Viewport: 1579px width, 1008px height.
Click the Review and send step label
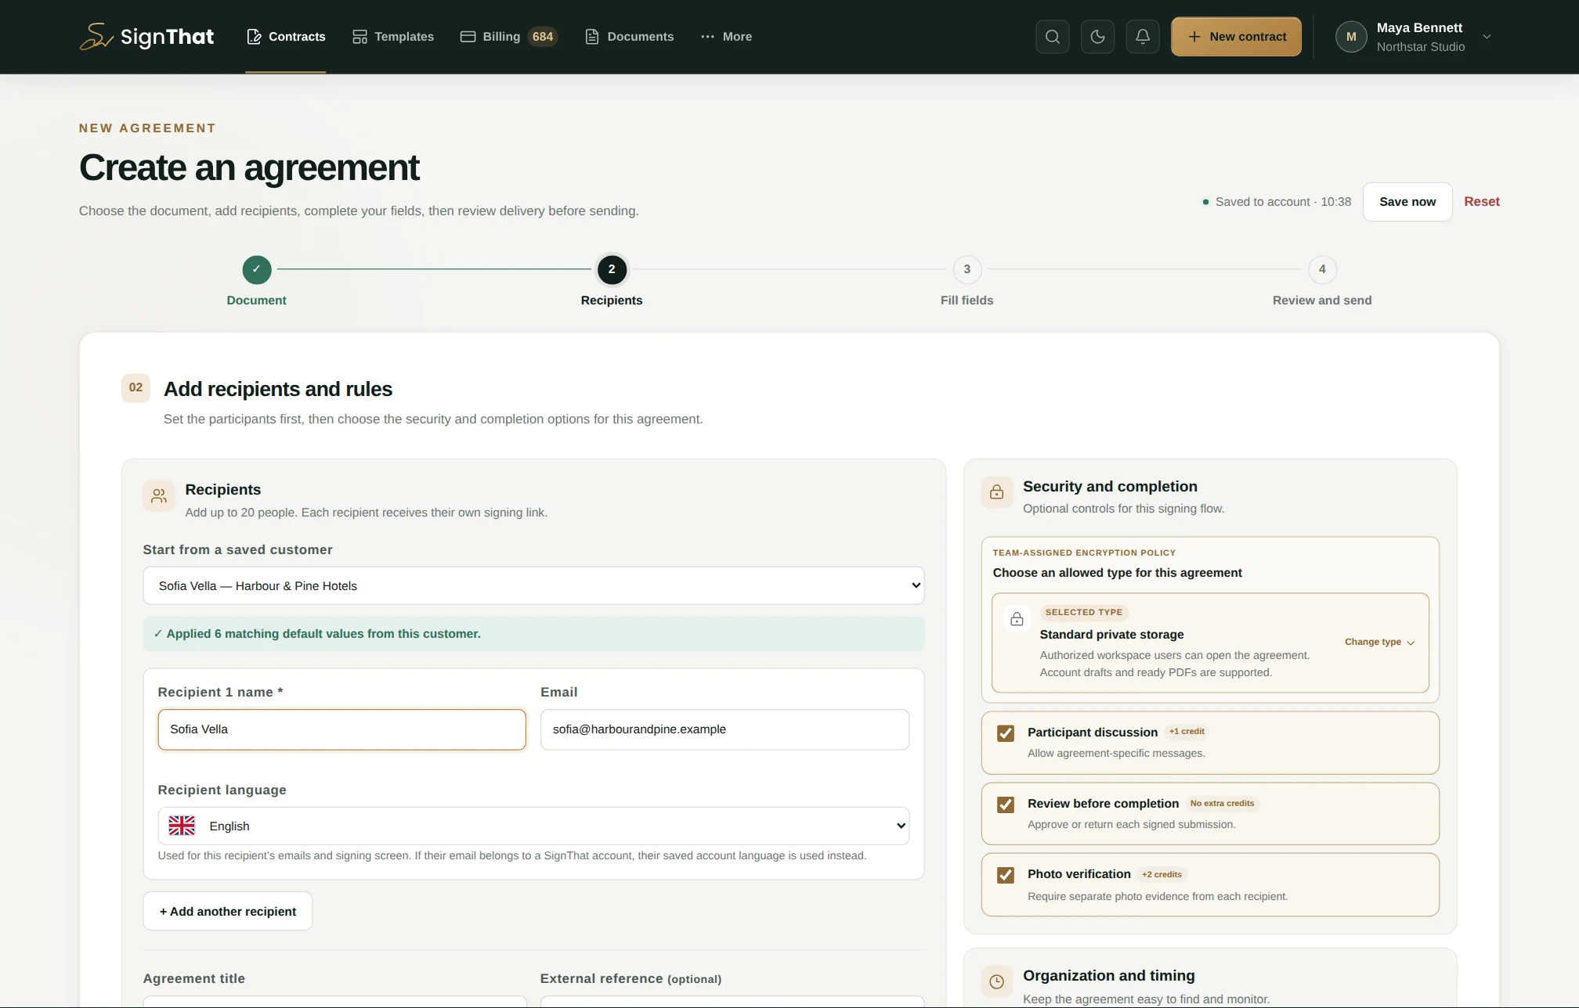1322,301
